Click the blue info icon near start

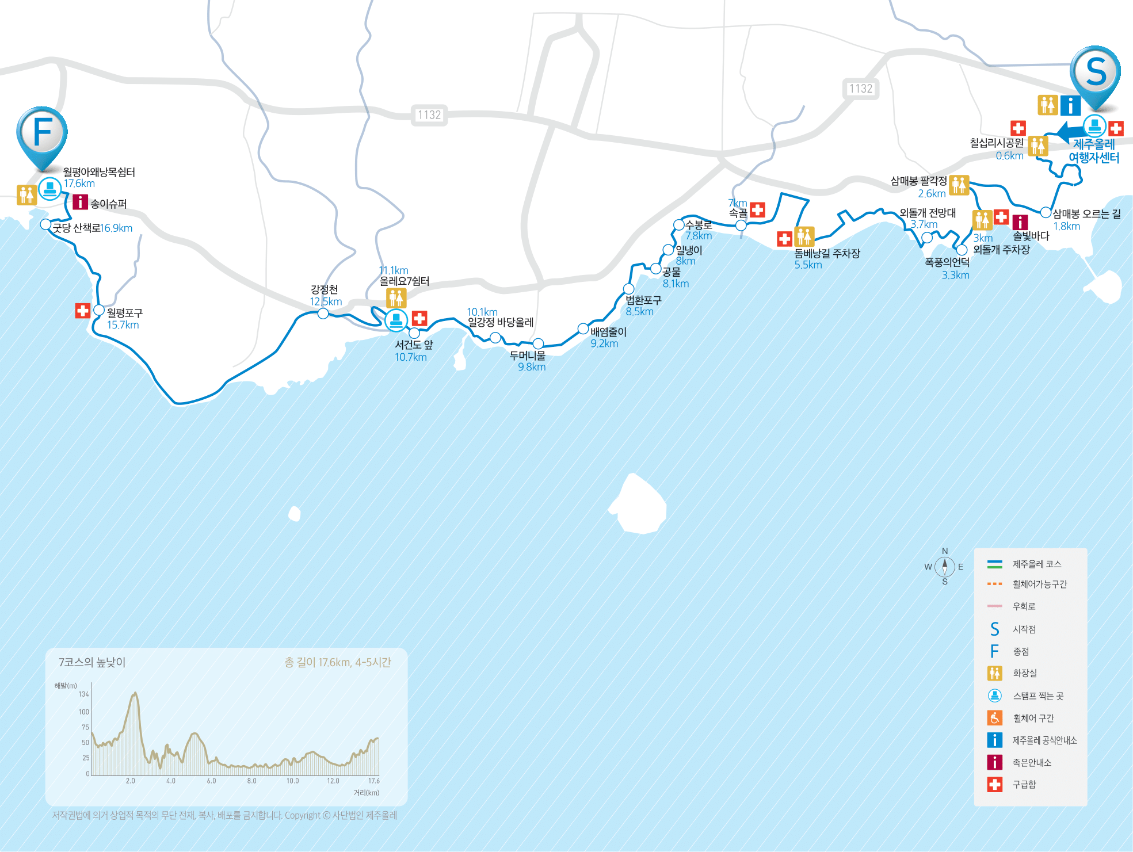[1070, 105]
